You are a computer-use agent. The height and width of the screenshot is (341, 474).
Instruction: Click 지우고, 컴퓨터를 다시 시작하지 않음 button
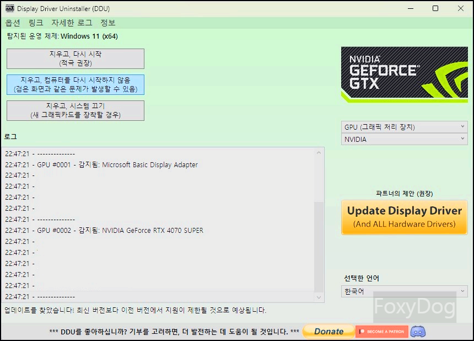(x=76, y=84)
